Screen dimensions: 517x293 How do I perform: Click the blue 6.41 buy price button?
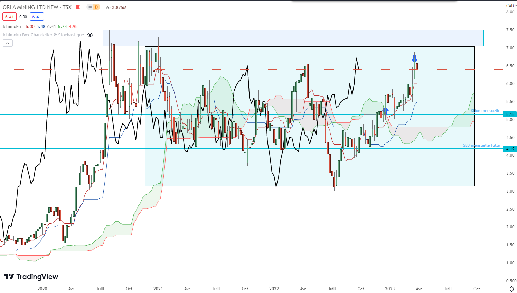coord(37,17)
